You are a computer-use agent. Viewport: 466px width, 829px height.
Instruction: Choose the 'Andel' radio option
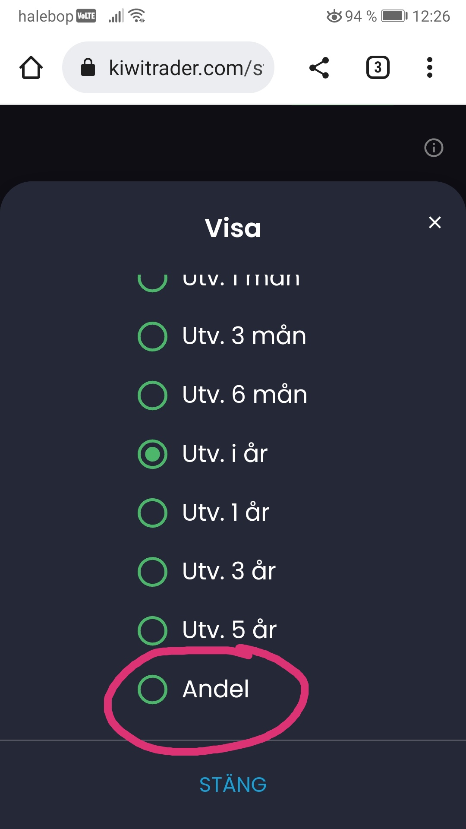(152, 689)
